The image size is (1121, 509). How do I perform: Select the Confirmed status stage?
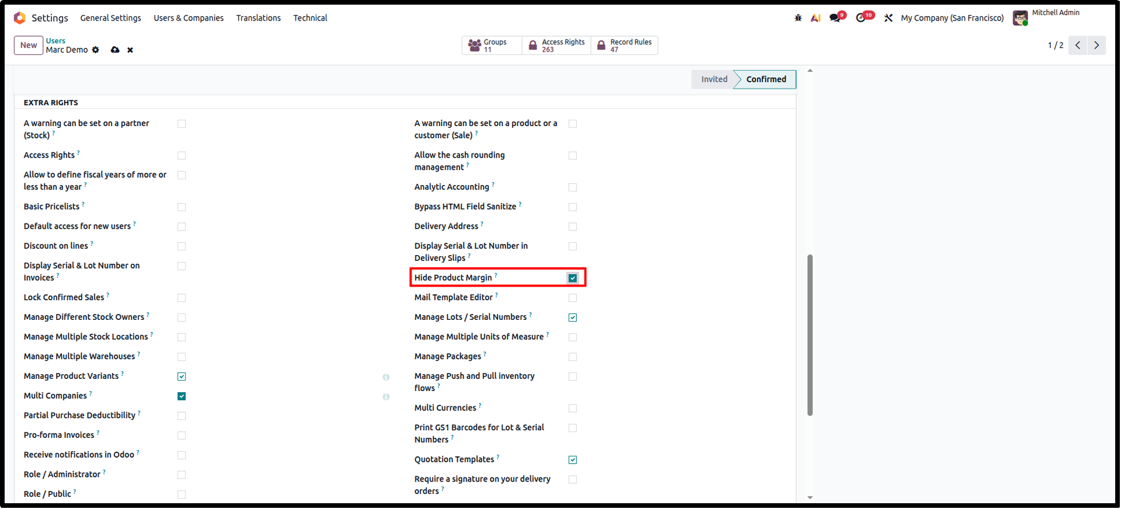pos(766,79)
